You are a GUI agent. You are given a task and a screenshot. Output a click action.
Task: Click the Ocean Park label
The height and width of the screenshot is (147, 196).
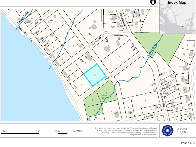(x=104, y=97)
